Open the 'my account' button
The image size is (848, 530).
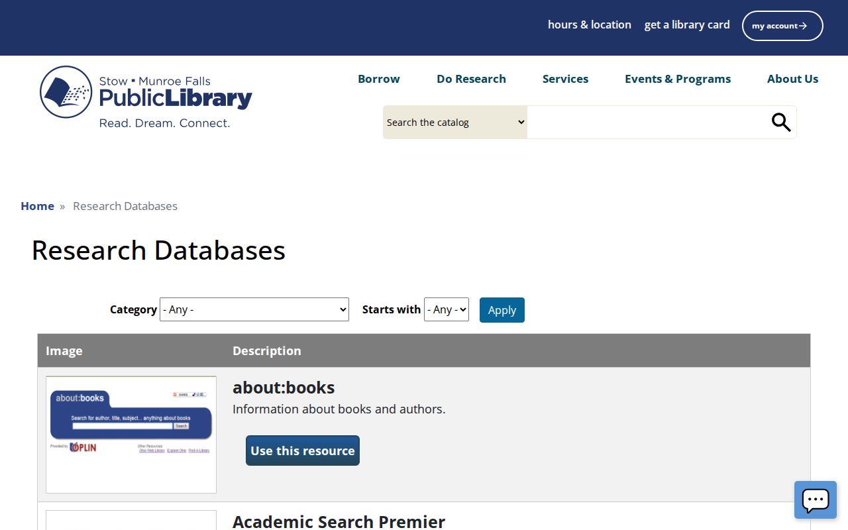point(782,26)
